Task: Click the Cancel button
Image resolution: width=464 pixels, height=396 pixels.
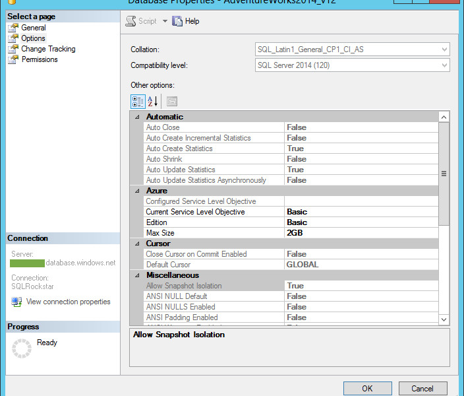Action: 422,389
